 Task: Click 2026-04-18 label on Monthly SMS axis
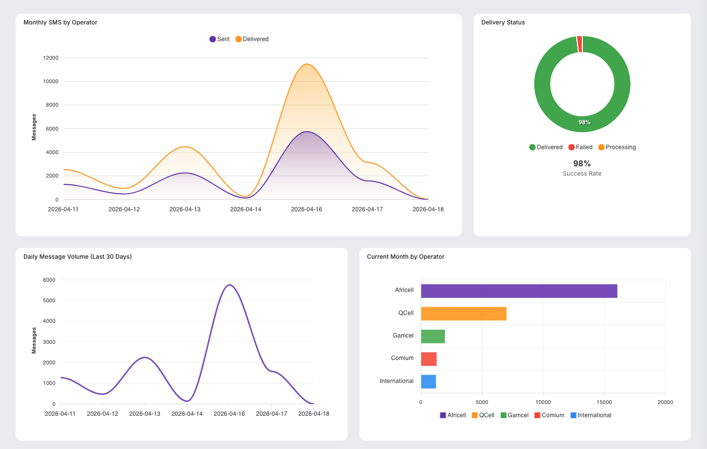coord(428,209)
